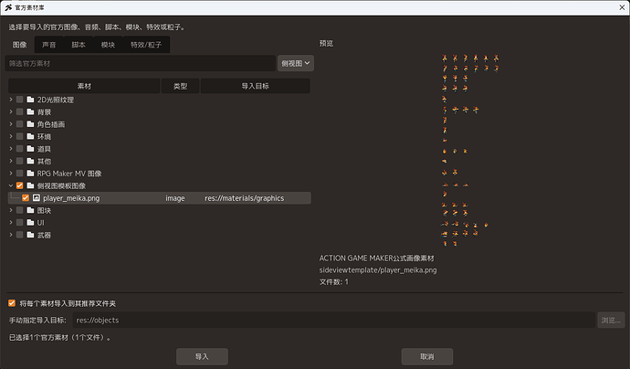Expand the 其他 tree node

point(11,161)
